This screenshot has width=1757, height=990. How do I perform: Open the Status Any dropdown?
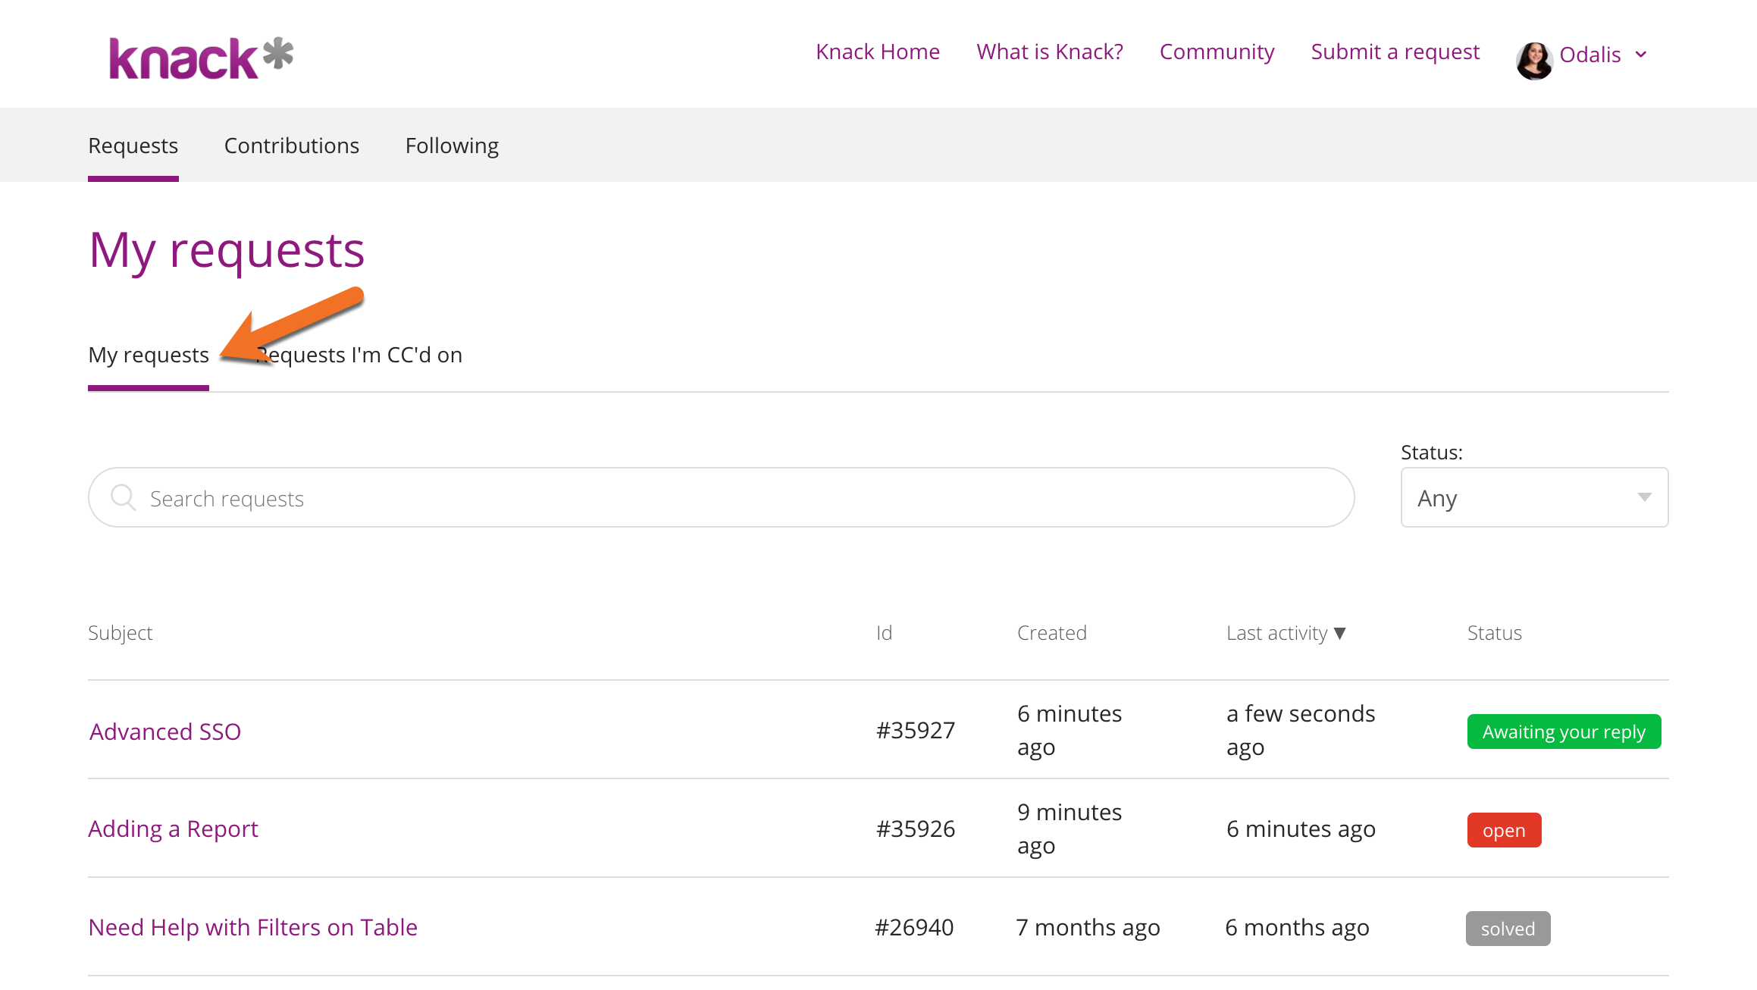pyautogui.click(x=1533, y=497)
